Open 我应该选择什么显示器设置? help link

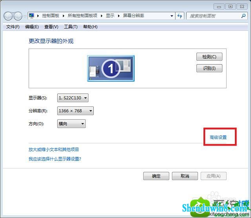(55, 159)
